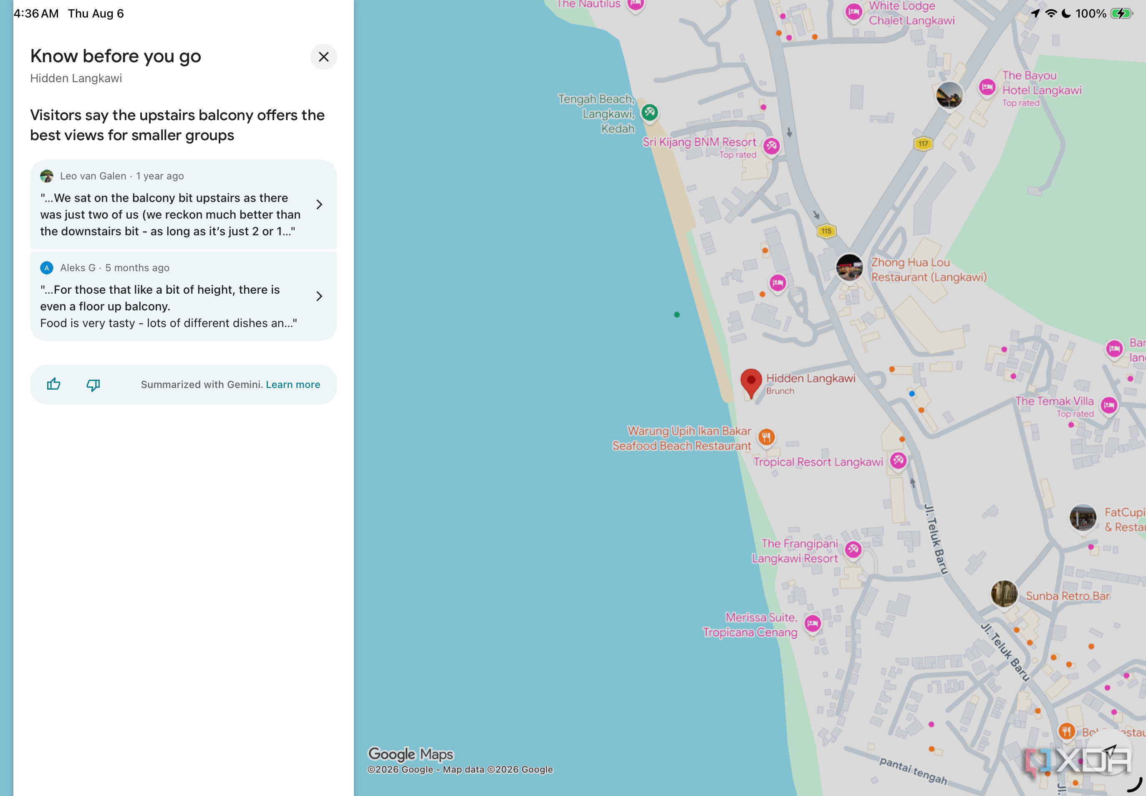Select Warung Upih Ikan Bakar restaurant icon
This screenshot has height=796, width=1146.
point(766,437)
